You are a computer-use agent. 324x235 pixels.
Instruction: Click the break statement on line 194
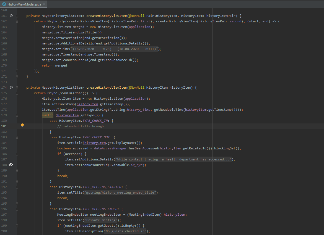[x=63, y=198]
